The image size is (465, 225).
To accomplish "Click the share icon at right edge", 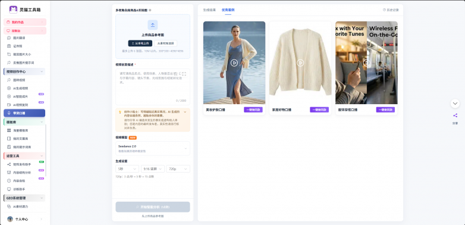I will [x=455, y=115].
